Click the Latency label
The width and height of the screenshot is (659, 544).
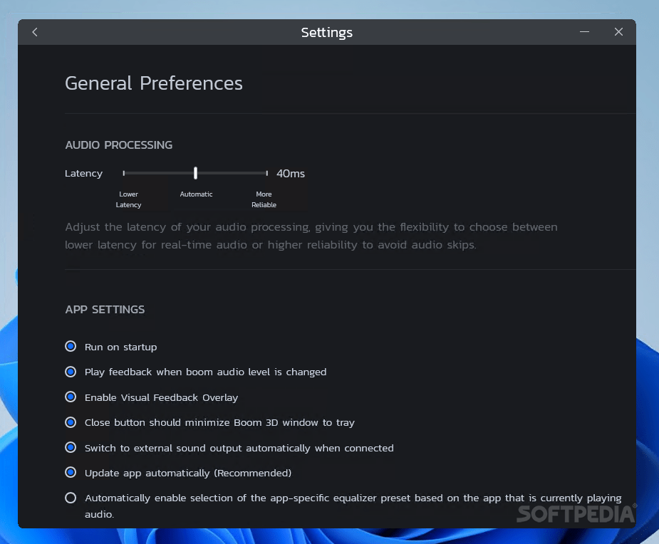[x=83, y=174]
